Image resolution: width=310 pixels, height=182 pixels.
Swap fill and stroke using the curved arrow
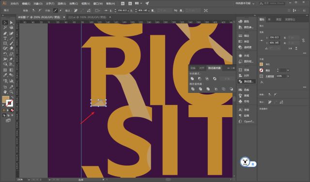click(x=12, y=97)
